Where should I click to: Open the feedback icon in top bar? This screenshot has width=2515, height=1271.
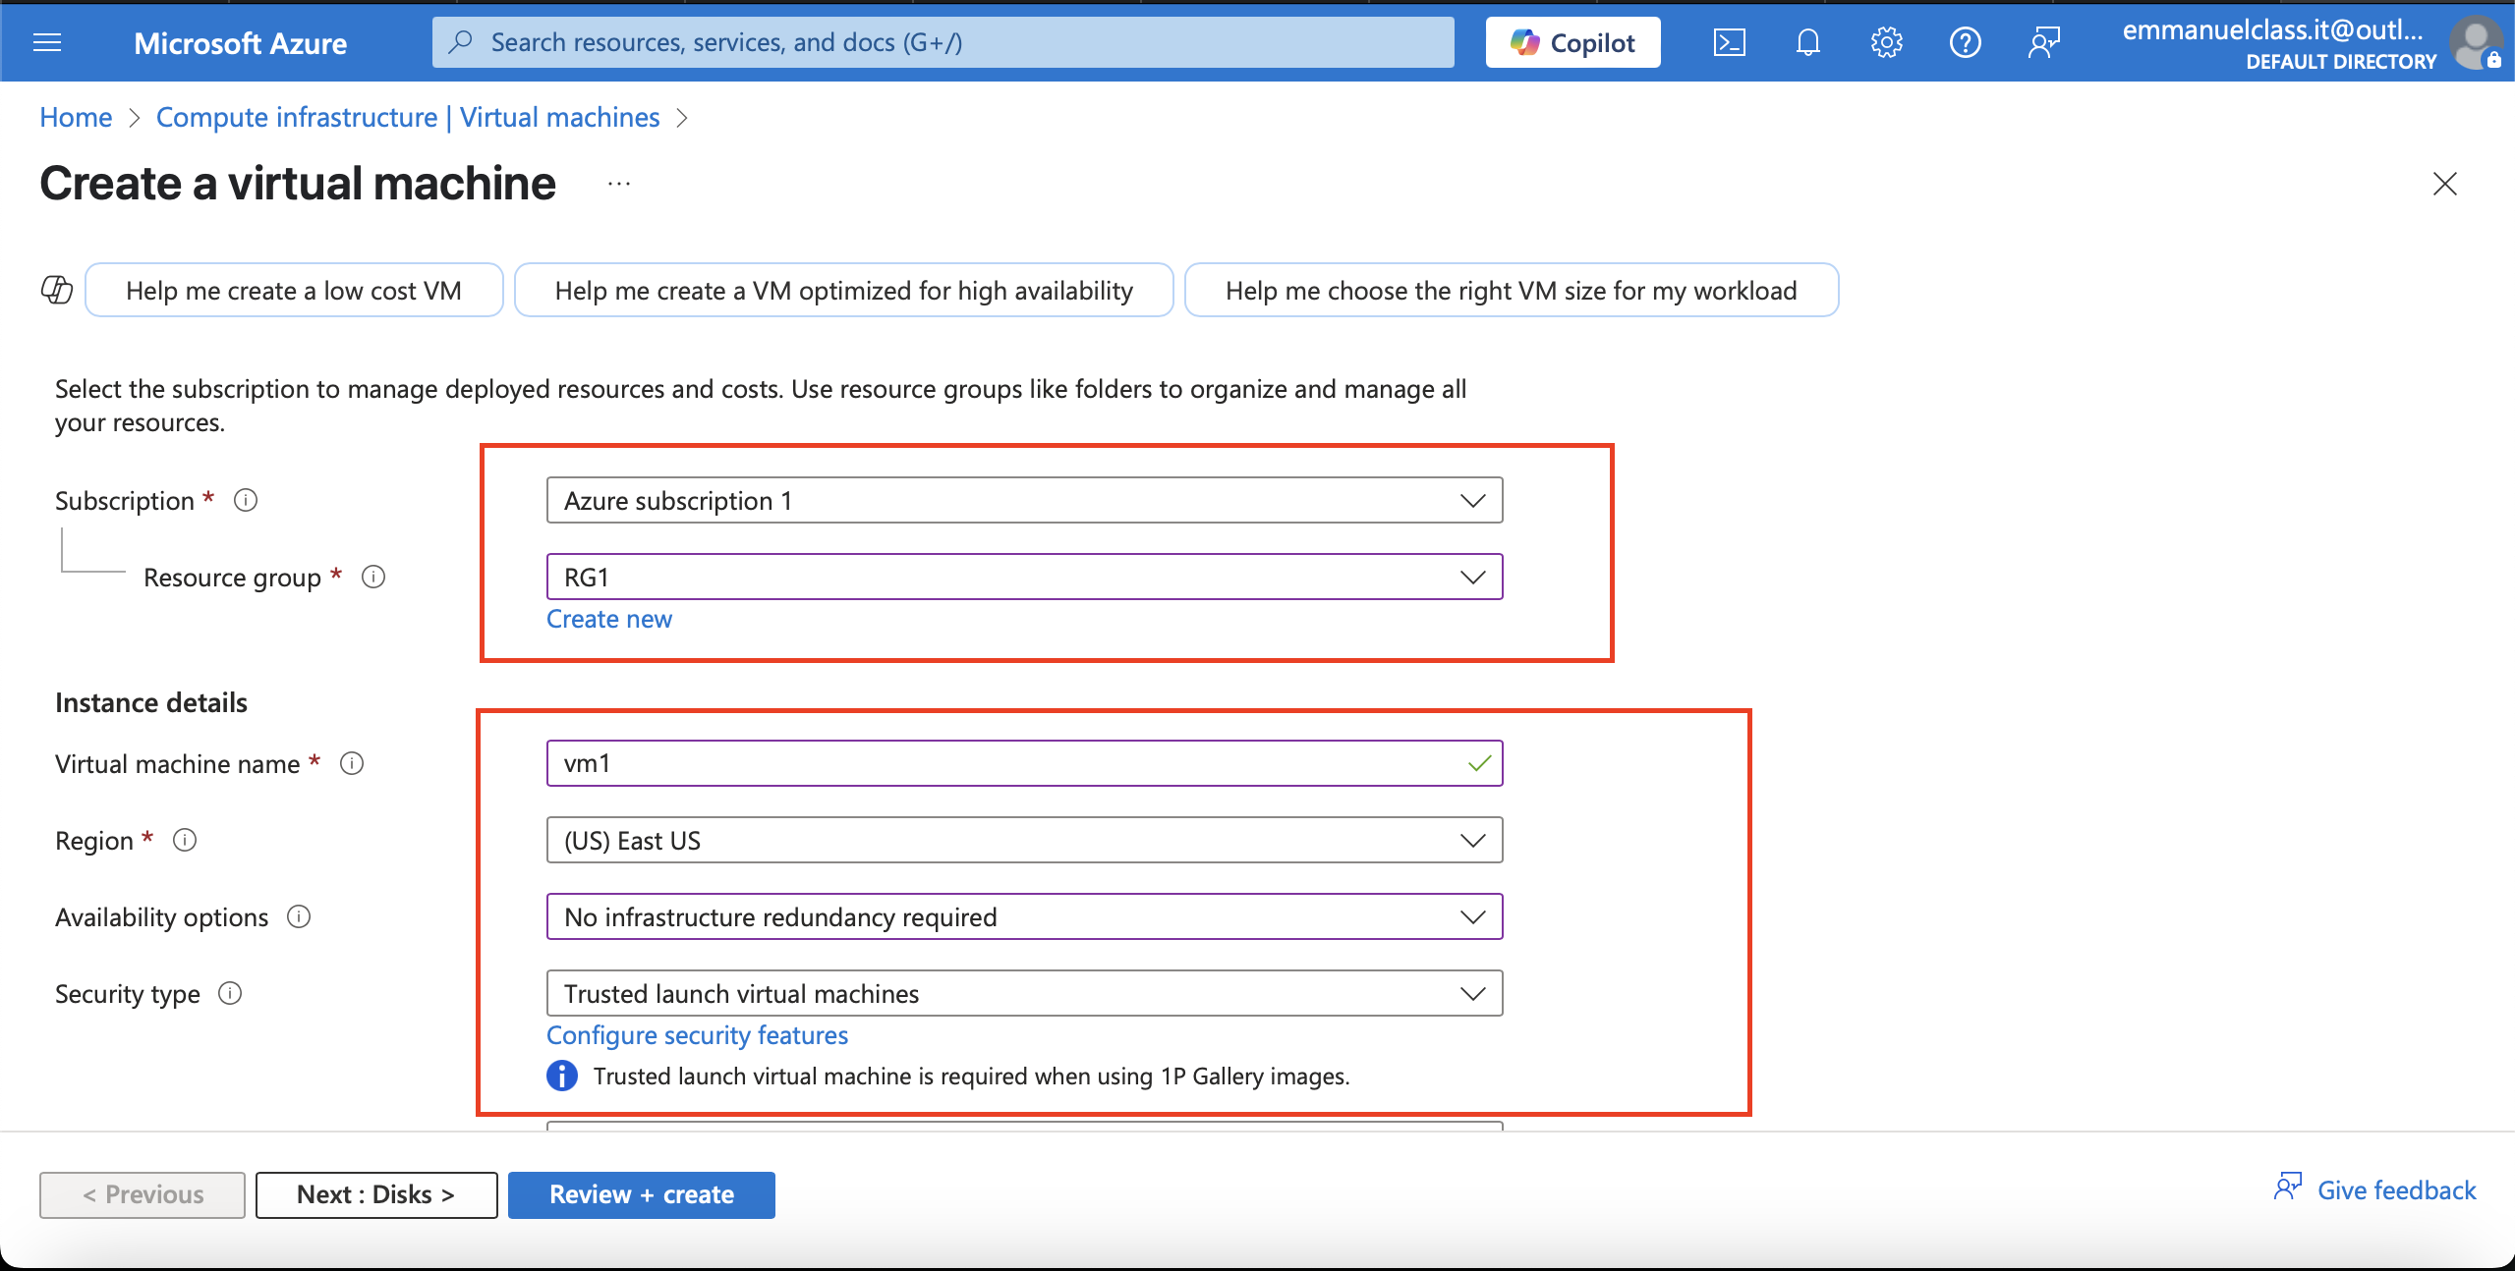(2043, 42)
